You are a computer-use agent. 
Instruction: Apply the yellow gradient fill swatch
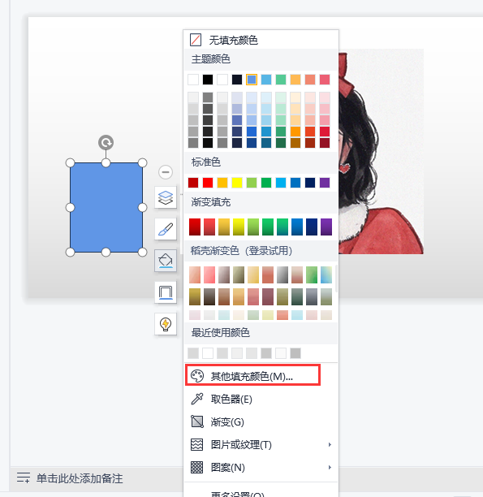(239, 227)
